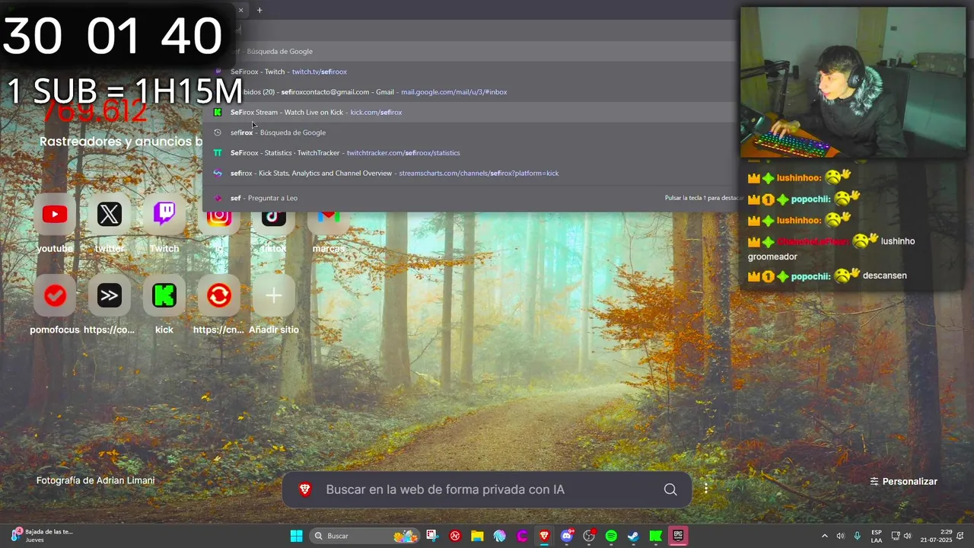
Task: Open the https://co... shortcut tile
Action: pyautogui.click(x=110, y=295)
